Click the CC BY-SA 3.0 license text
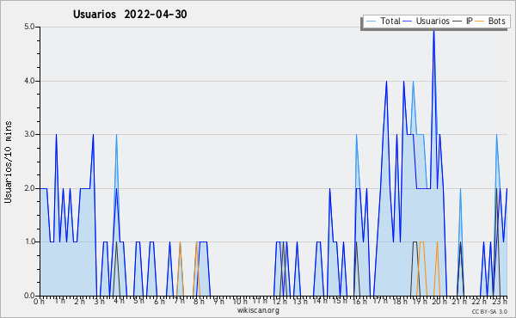The width and height of the screenshot is (516, 318). (x=489, y=311)
